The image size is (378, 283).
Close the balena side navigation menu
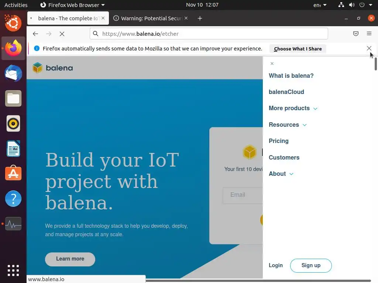click(272, 63)
